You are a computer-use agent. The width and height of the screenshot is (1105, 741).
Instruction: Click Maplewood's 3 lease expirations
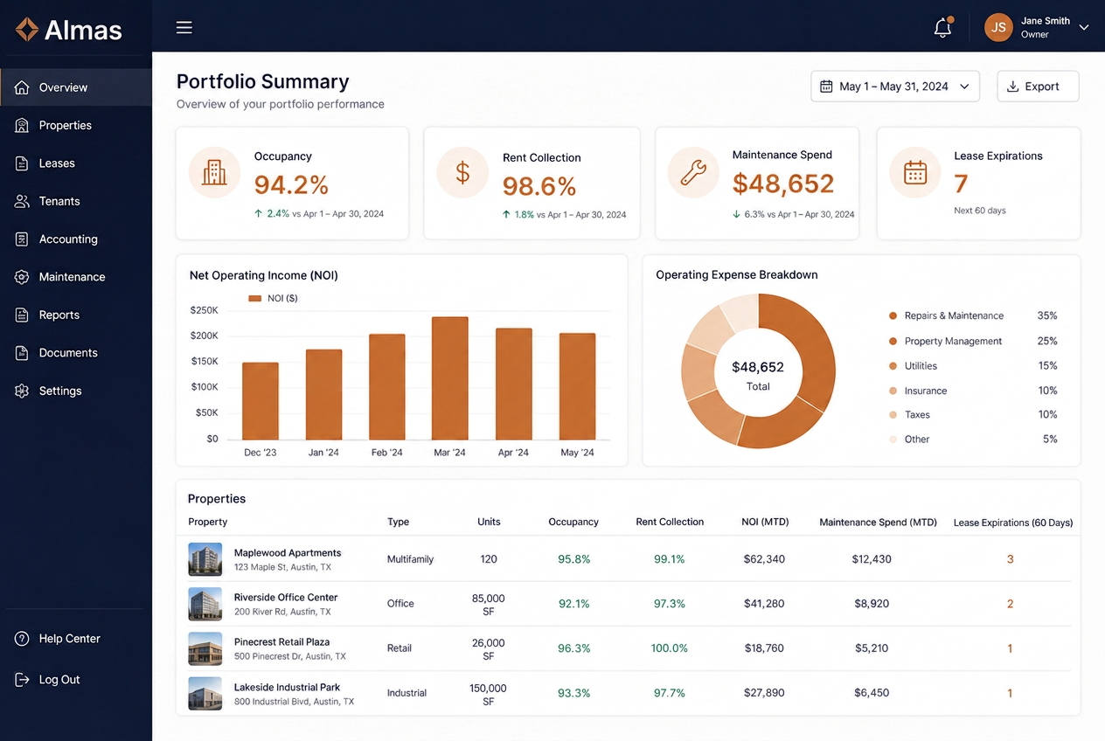(1011, 559)
